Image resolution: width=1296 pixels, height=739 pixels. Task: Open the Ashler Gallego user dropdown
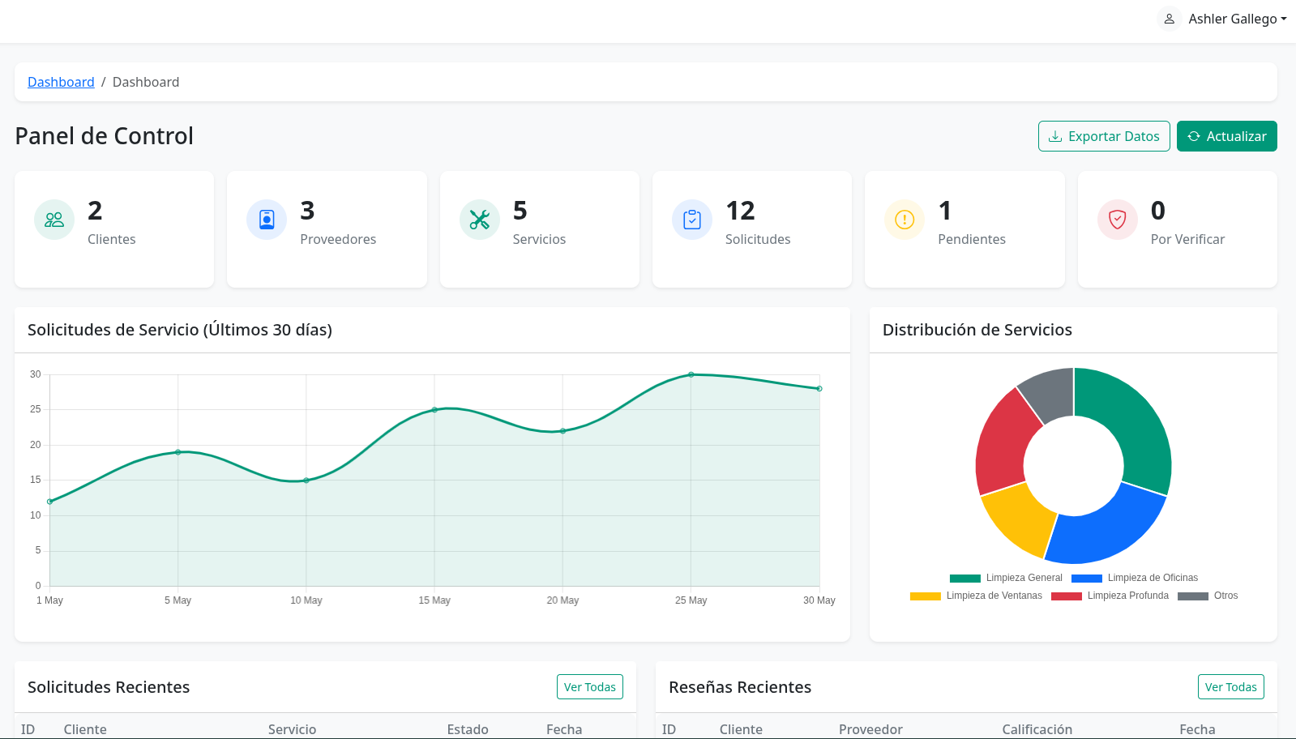coord(1237,19)
